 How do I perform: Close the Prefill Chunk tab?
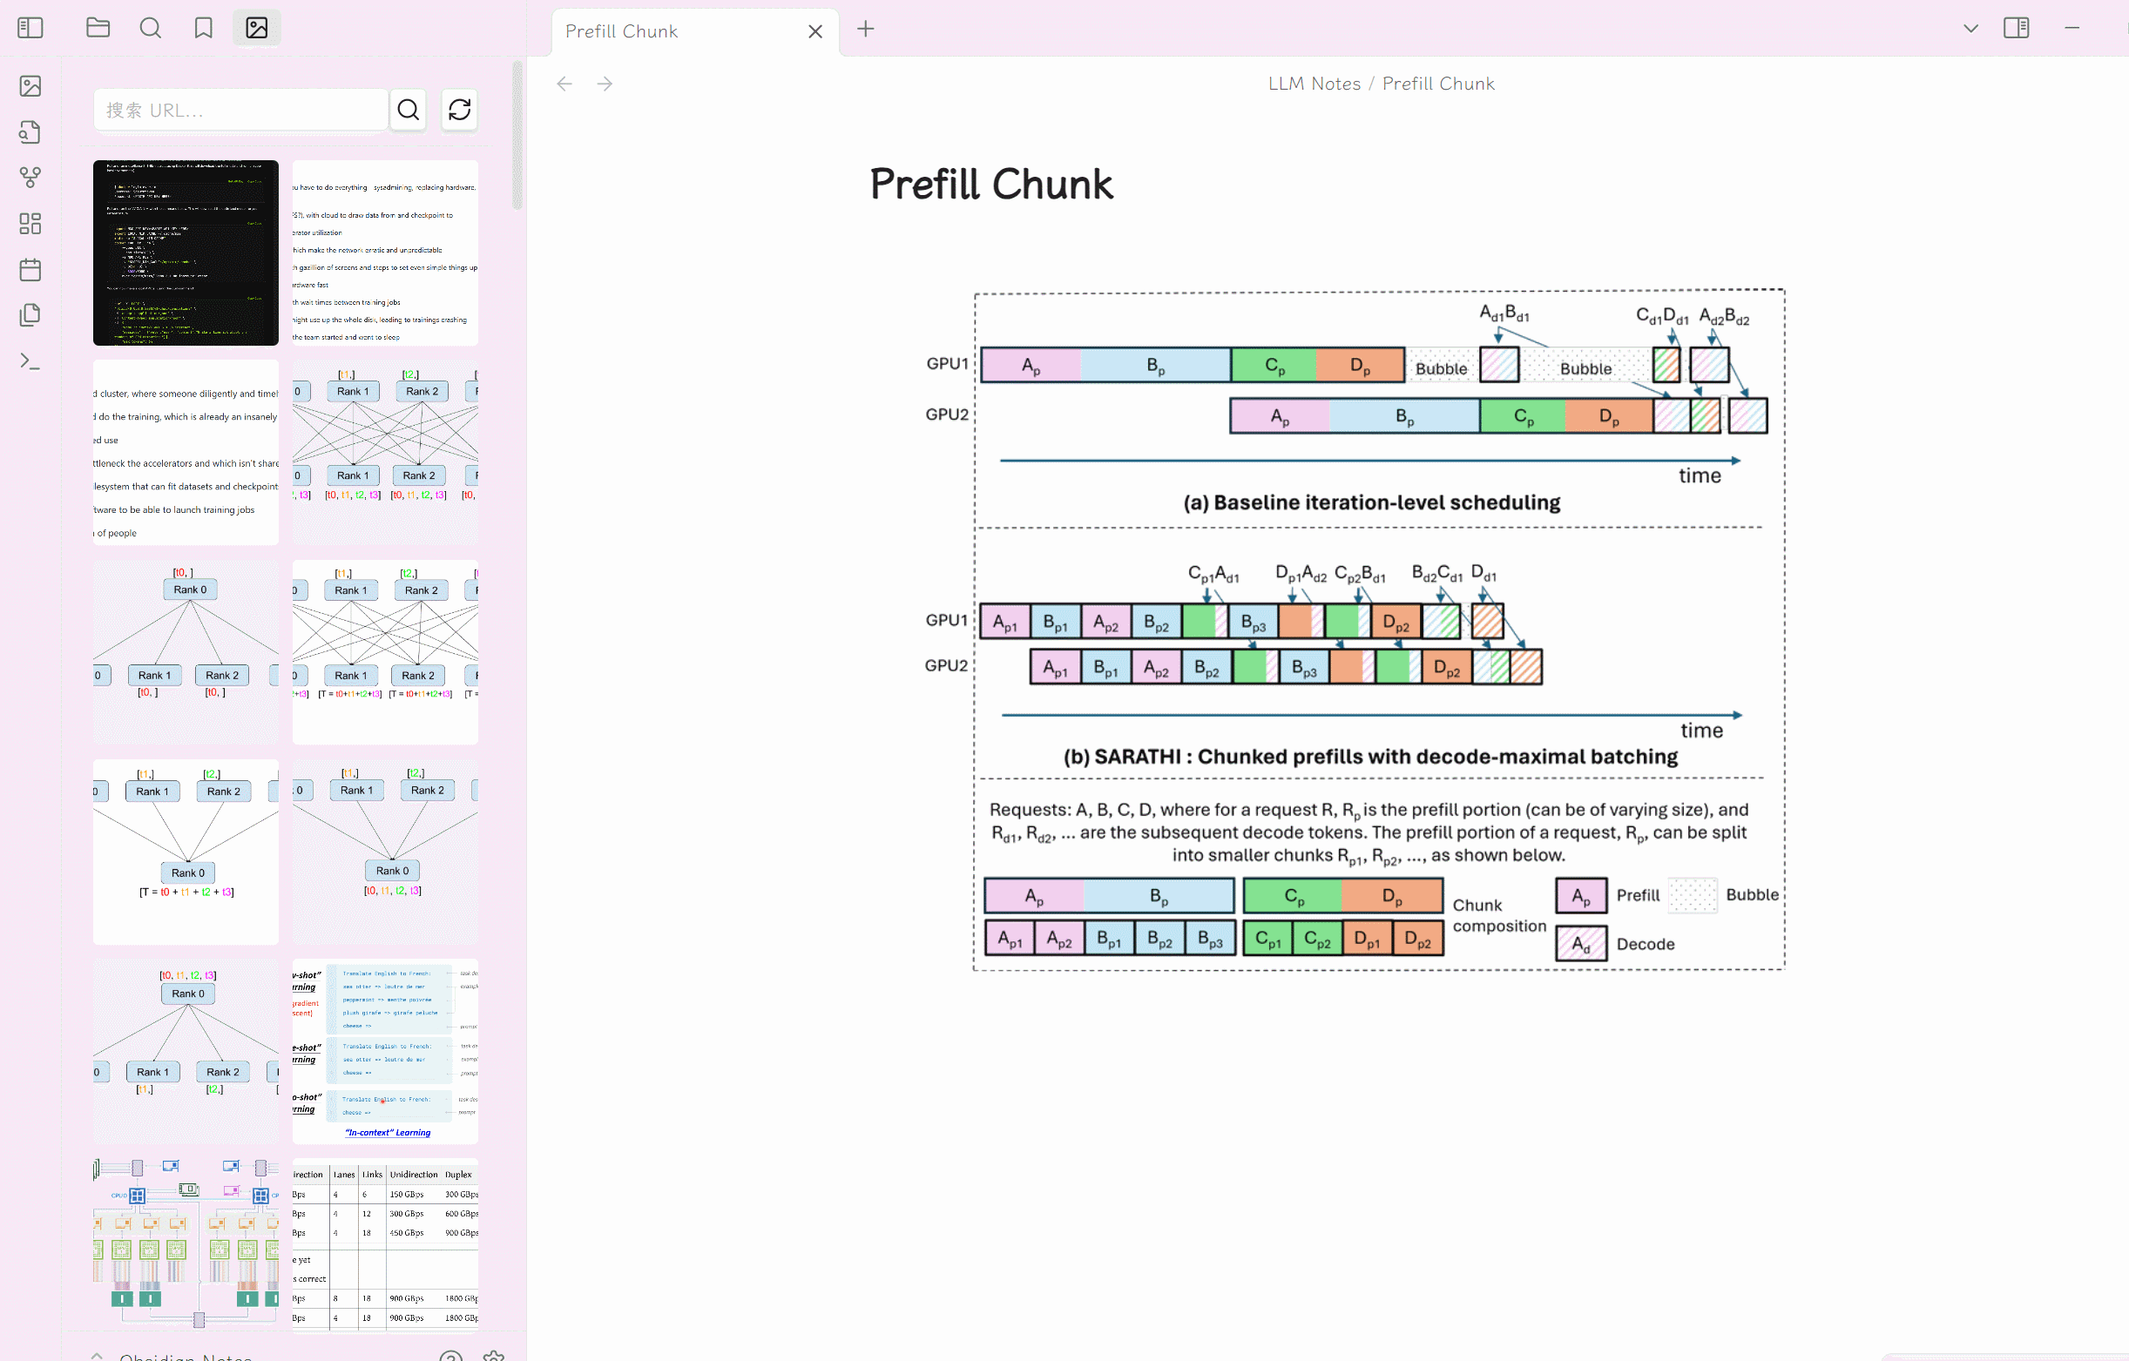[815, 32]
